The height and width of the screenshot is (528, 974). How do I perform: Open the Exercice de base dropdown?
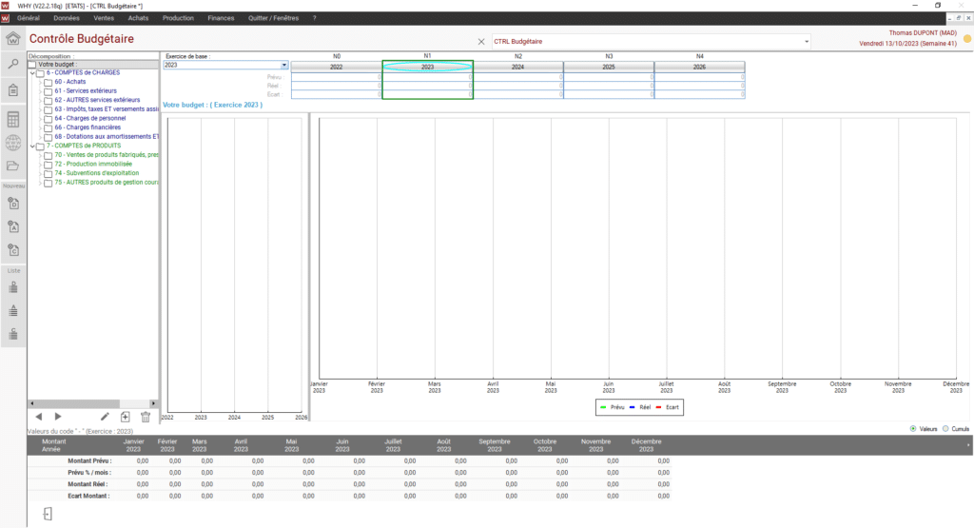[283, 66]
